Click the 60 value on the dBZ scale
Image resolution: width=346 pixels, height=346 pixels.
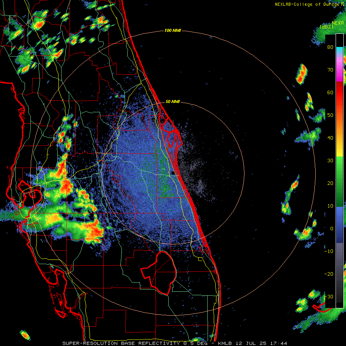[330, 92]
